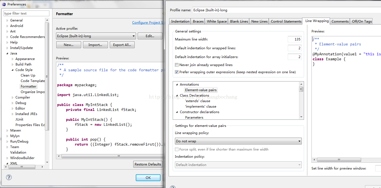
Task: Click the type filter text field
Action: tap(26, 13)
